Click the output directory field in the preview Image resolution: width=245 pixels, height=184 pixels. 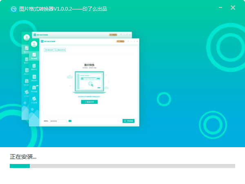click(x=58, y=121)
